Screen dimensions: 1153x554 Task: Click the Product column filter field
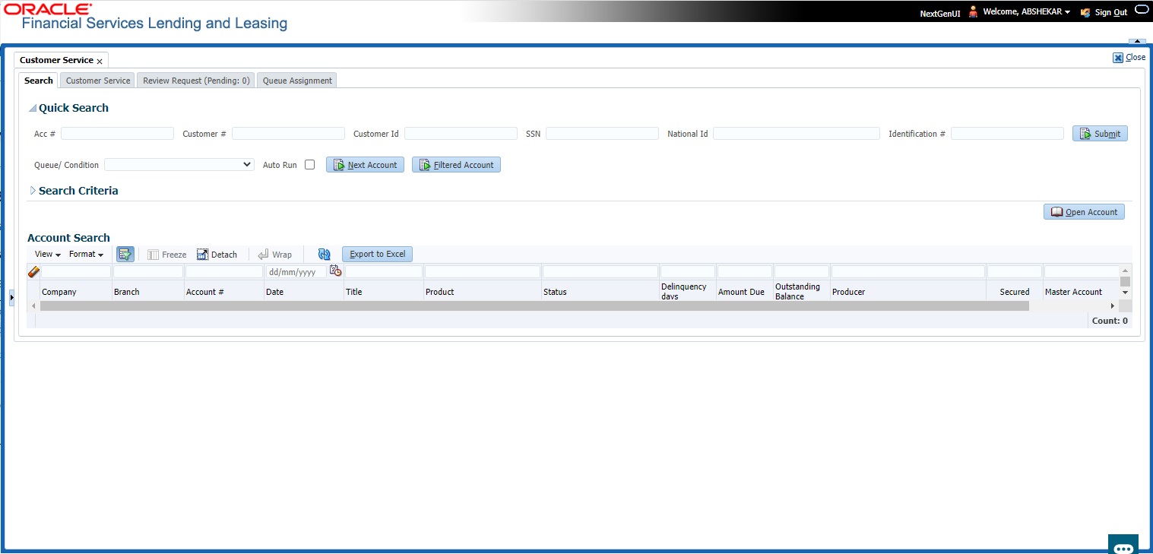(483, 271)
